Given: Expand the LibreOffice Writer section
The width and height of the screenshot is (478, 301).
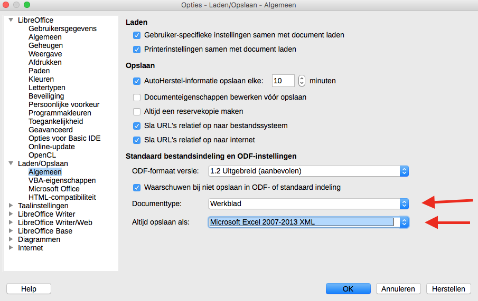Looking at the screenshot, I should tap(11, 214).
